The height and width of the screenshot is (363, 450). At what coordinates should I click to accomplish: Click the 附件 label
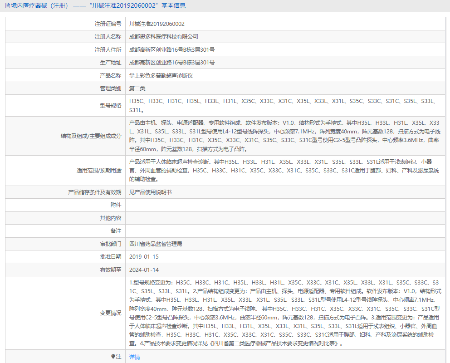pos(116,205)
